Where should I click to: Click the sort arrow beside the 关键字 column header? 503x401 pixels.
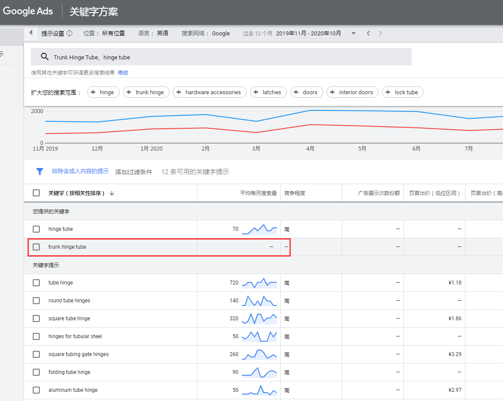tap(112, 193)
